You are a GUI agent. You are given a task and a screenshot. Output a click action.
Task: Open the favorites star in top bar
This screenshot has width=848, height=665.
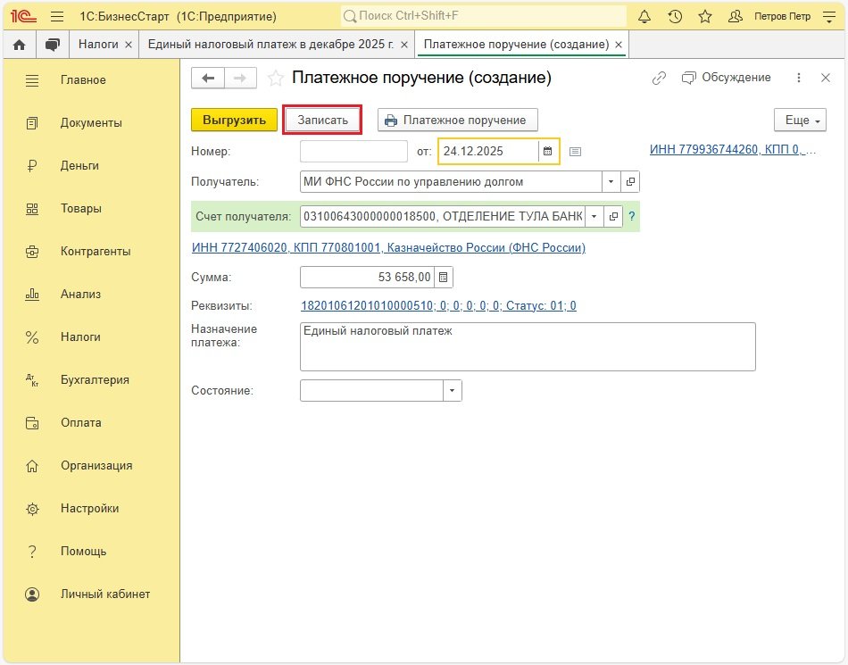click(705, 17)
